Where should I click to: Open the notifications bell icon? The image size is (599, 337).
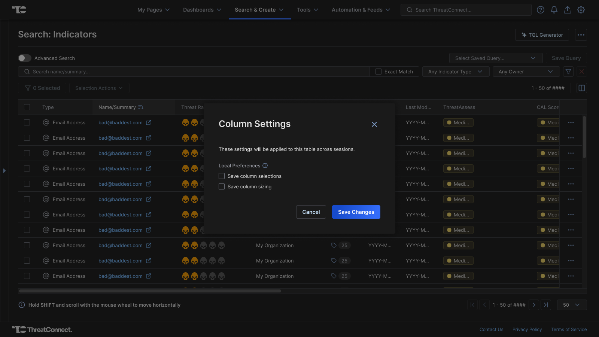click(554, 10)
